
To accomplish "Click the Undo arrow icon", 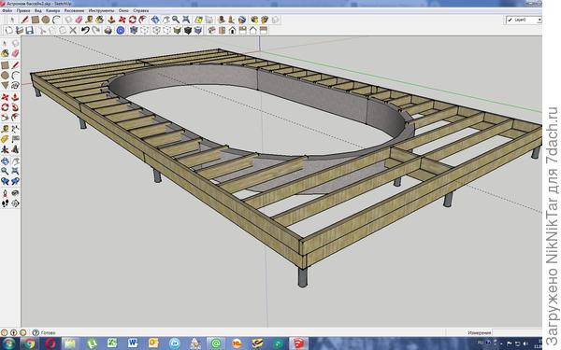I will pyautogui.click(x=85, y=31).
